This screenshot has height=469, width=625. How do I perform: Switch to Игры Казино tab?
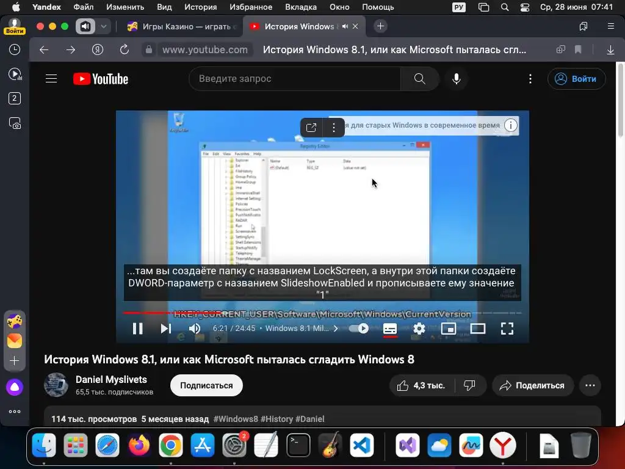(182, 26)
